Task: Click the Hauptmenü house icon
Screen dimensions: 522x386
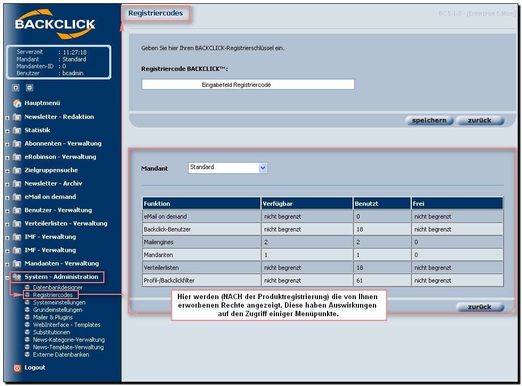Action: (x=17, y=103)
